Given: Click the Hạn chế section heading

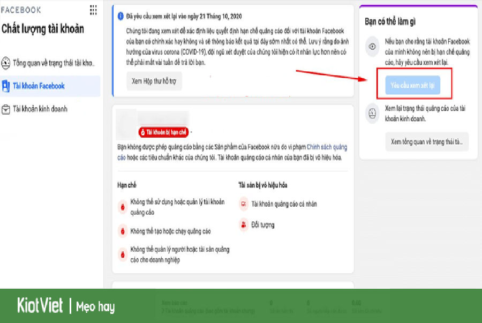Looking at the screenshot, I should coord(126,185).
